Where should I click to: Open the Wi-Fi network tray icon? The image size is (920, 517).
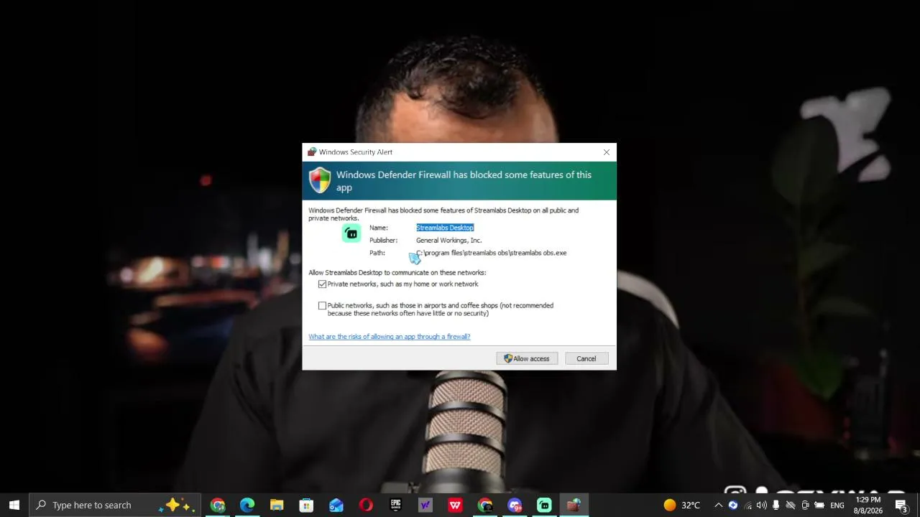click(747, 505)
